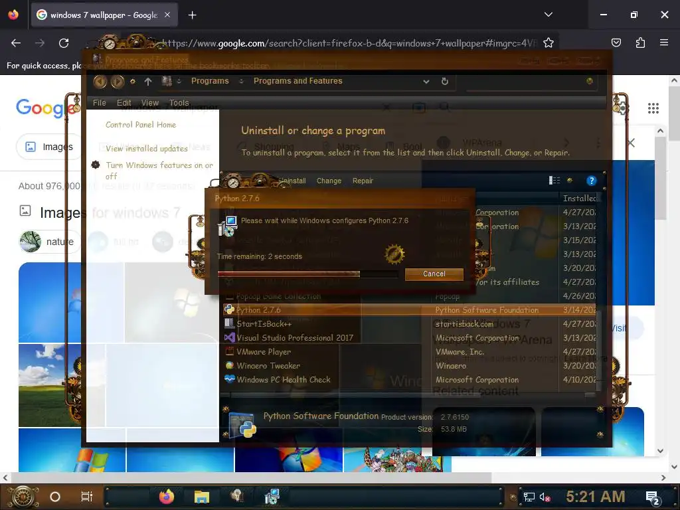Viewport: 680px width, 510px height.
Task: Open the File menu
Action: pos(100,103)
